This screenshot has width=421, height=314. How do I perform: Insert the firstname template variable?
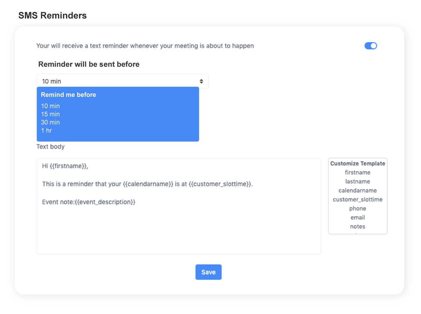coord(357,172)
